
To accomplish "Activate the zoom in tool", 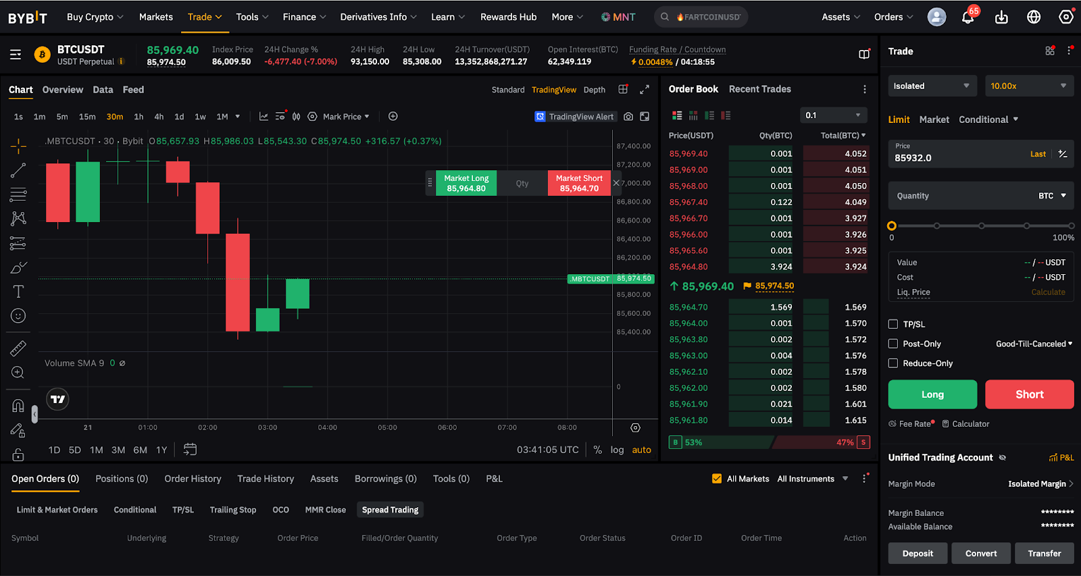I will coord(18,373).
